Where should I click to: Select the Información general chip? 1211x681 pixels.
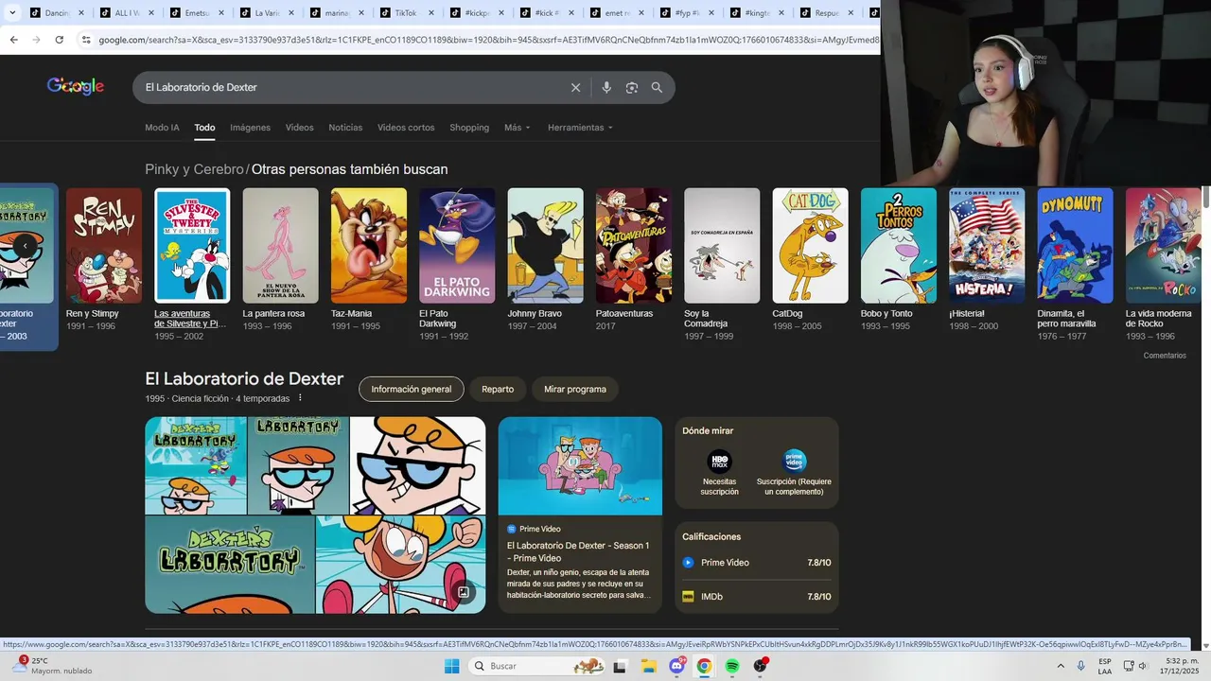[412, 389]
